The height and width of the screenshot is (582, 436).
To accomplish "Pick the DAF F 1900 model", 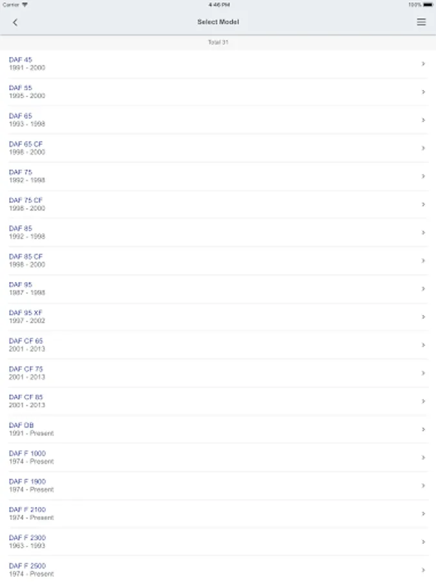I will tap(218, 486).
